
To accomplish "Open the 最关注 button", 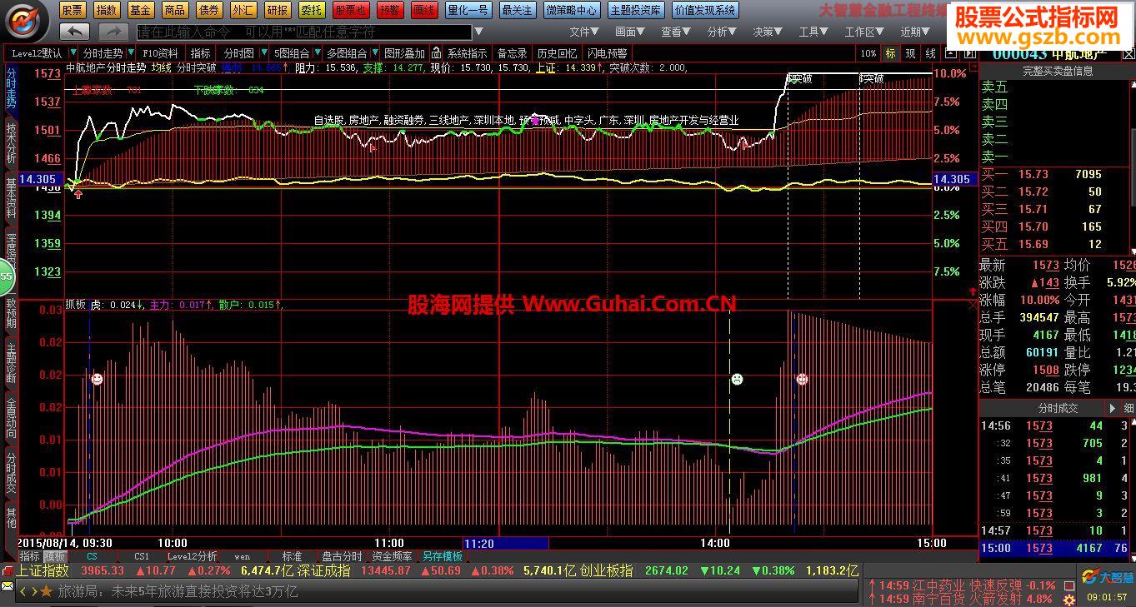I will click(518, 10).
